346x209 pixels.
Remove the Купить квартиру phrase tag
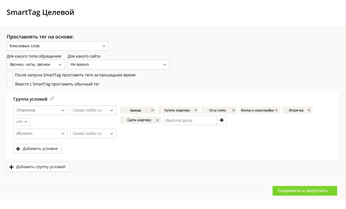196,110
